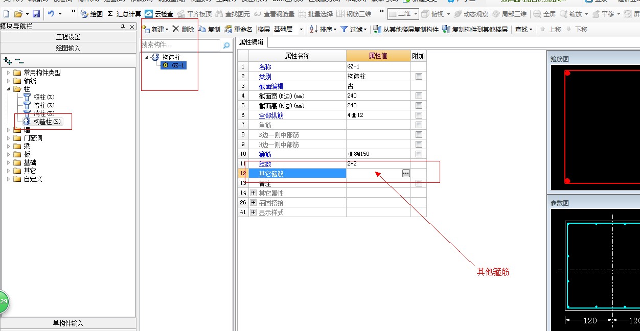Click the expand-all plus icon in navigation
This screenshot has width=640, height=331.
(8, 61)
